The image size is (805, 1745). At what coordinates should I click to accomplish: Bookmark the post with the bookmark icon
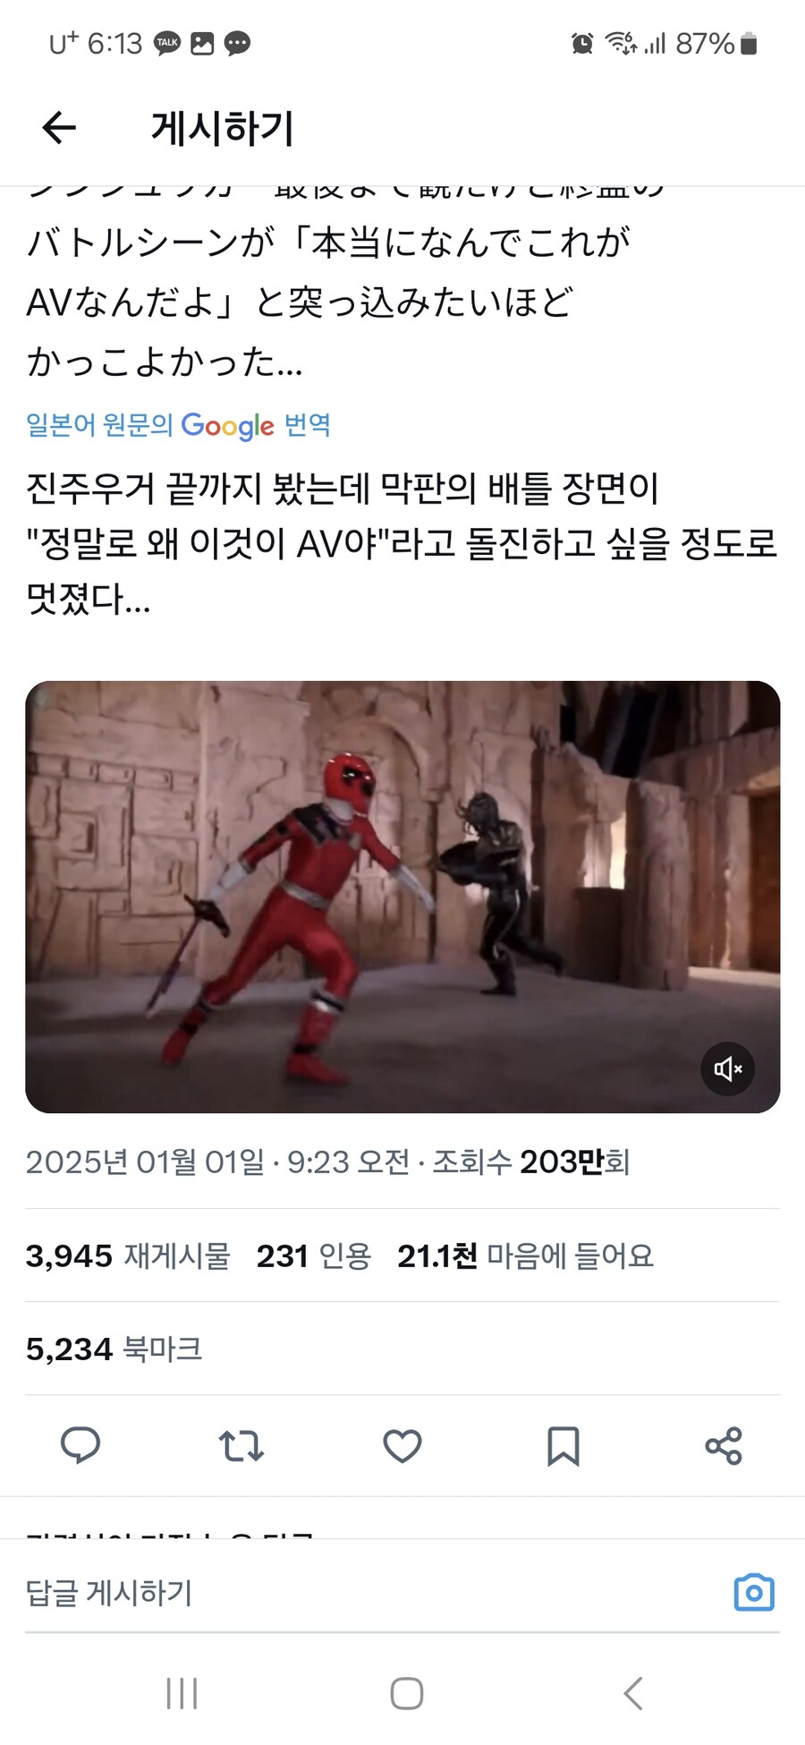pyautogui.click(x=563, y=1446)
